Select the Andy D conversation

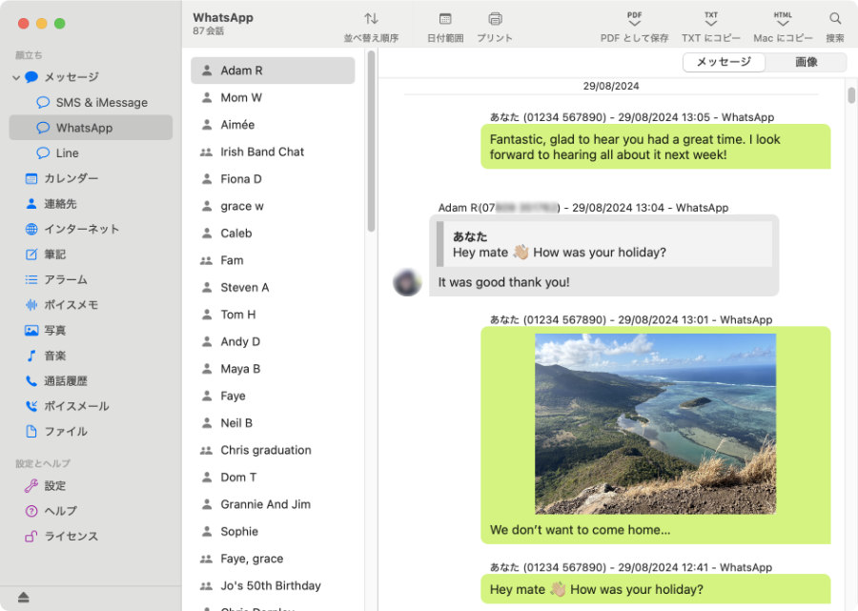coord(273,341)
